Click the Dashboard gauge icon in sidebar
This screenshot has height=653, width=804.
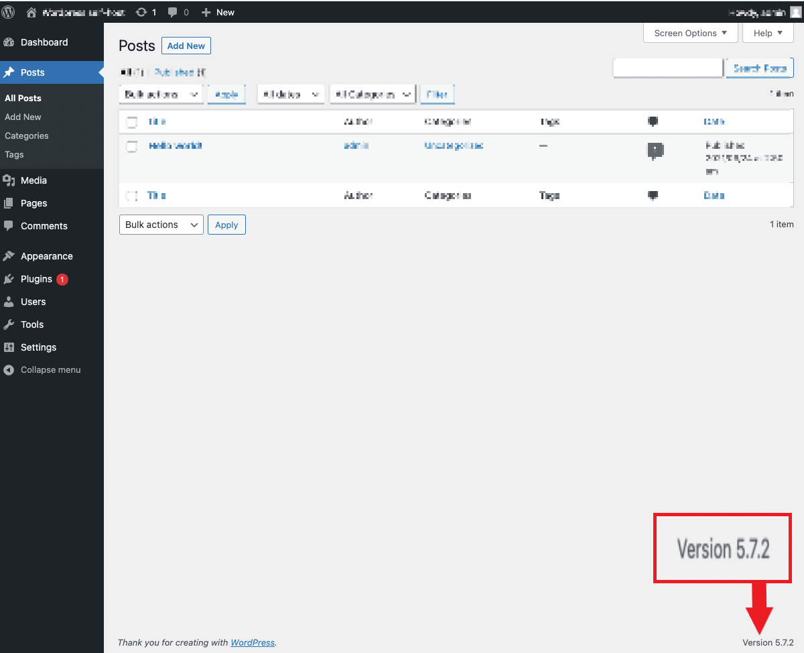9,42
